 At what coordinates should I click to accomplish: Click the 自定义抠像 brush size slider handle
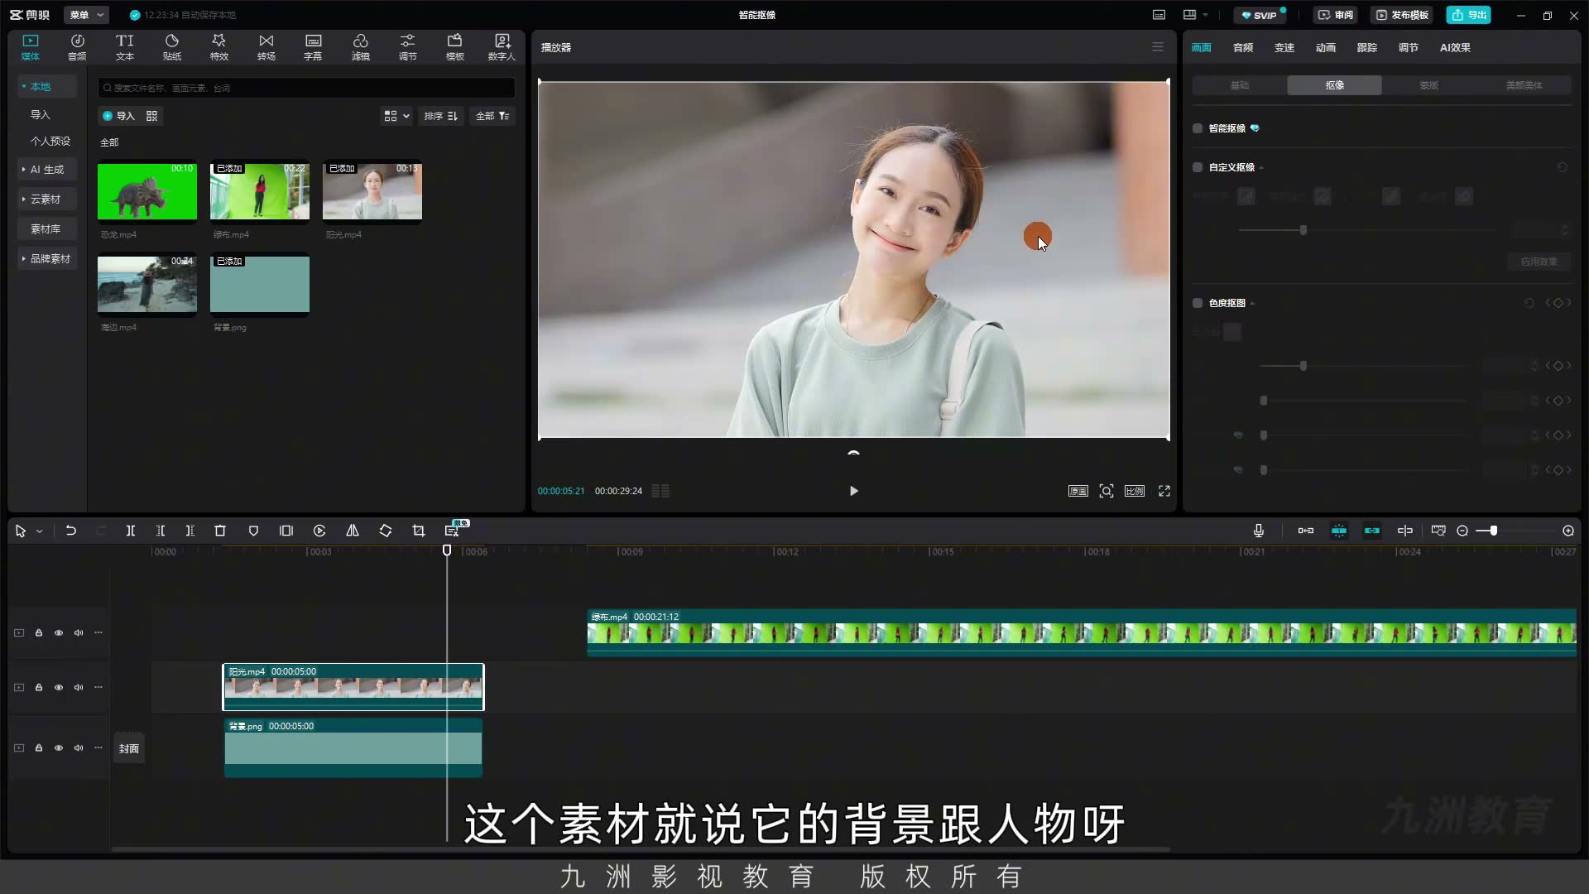[1303, 230]
